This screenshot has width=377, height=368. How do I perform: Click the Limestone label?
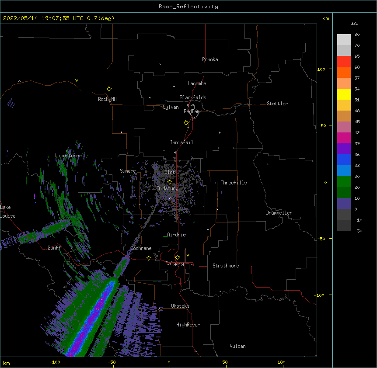67,156
